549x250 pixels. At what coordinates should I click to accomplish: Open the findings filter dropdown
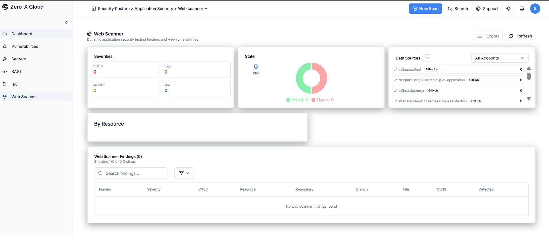184,173
